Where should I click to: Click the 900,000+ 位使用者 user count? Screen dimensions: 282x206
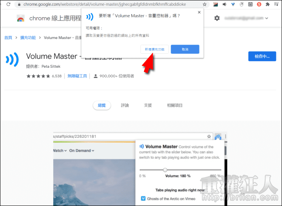(x=117, y=76)
